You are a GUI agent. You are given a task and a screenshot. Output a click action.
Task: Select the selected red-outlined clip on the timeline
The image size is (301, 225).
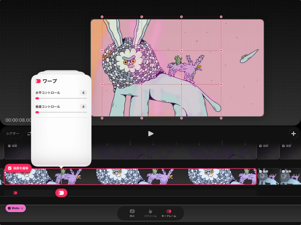pyautogui.click(x=130, y=177)
